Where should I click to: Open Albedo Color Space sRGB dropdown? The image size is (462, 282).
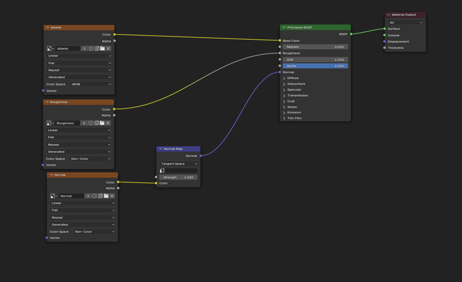coord(90,84)
